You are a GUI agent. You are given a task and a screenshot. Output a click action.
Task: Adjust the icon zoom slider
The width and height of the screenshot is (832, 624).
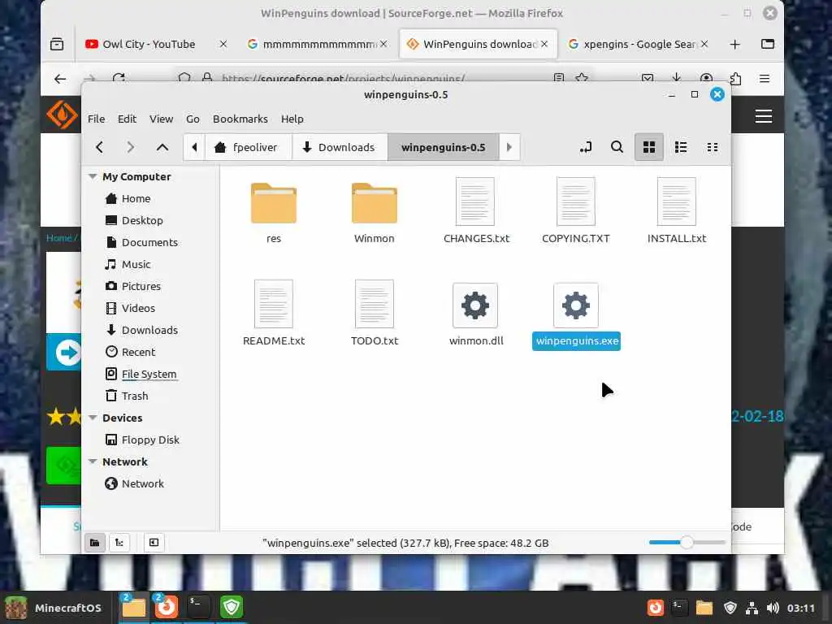click(687, 542)
